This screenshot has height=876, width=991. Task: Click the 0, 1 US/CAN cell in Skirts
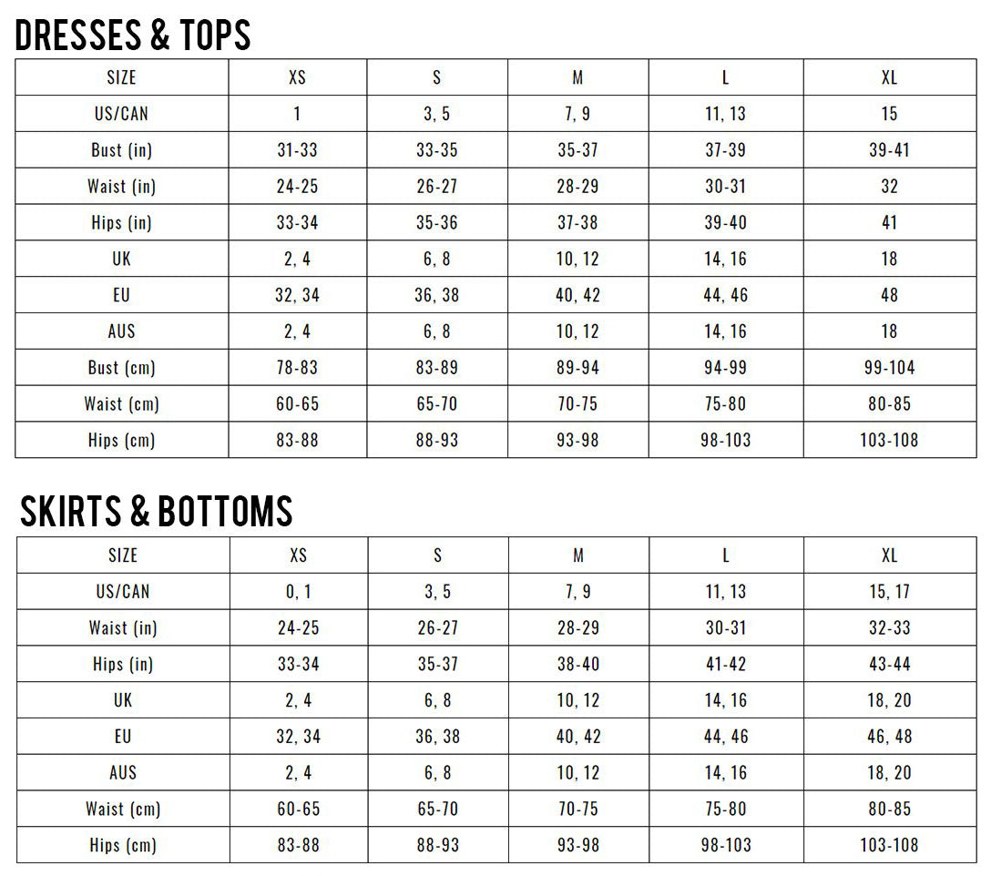[x=299, y=592]
